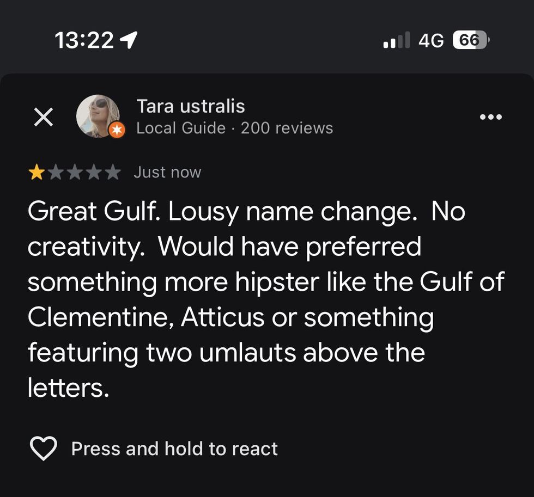Tap the 4G network label
This screenshot has height=497, width=534.
click(431, 40)
